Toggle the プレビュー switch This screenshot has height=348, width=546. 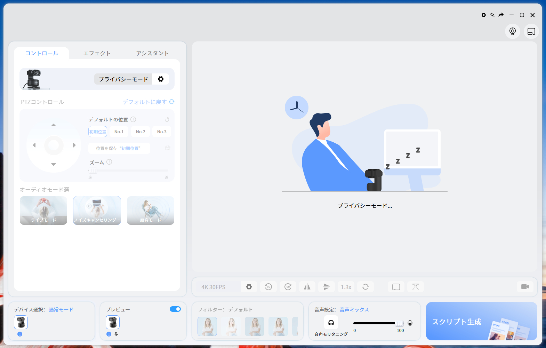tap(175, 309)
